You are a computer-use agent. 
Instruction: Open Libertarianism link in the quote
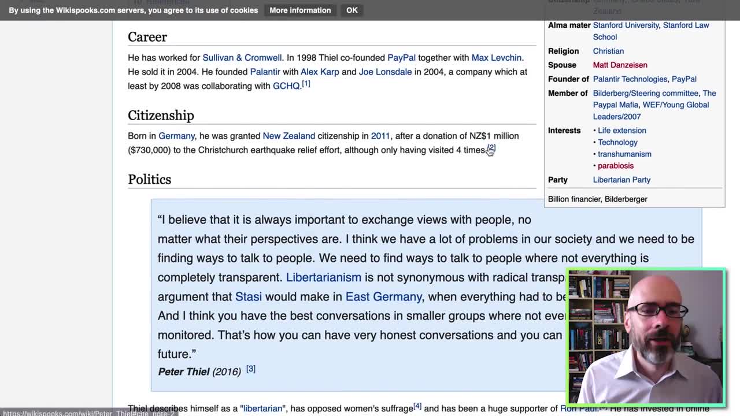click(323, 277)
